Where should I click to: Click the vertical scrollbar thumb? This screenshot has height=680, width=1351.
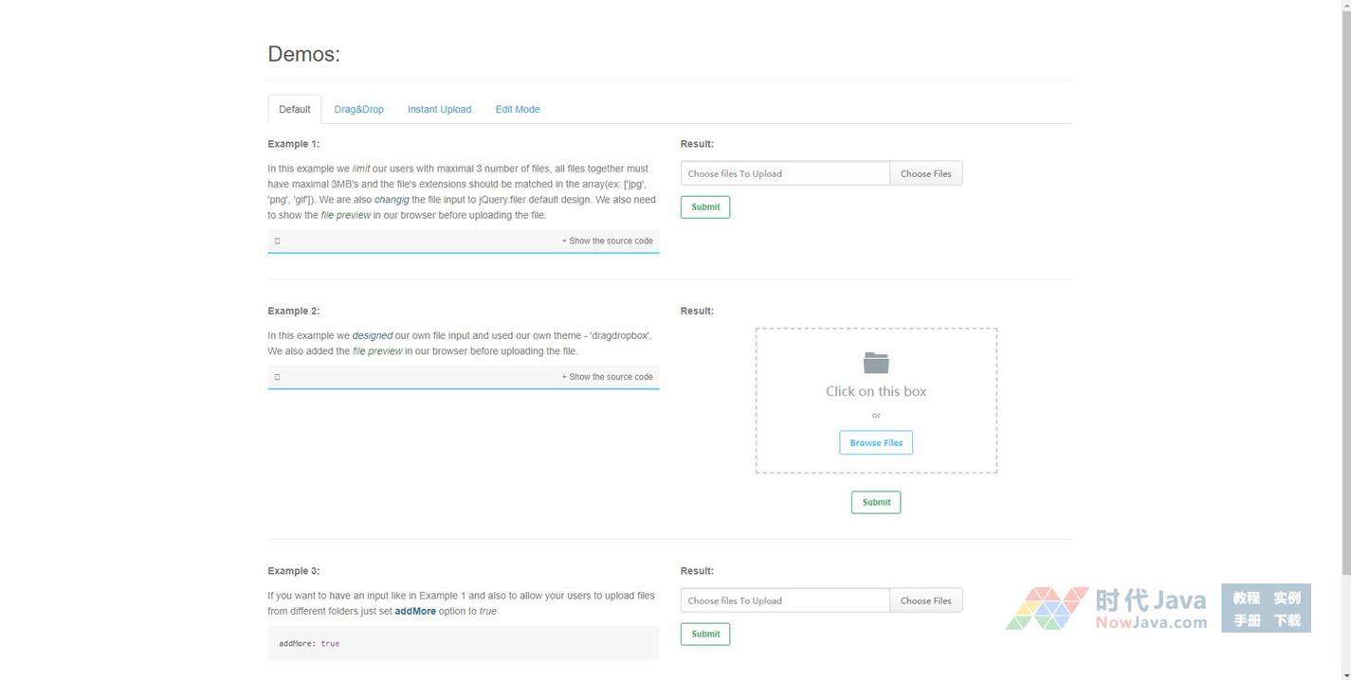tap(1344, 284)
